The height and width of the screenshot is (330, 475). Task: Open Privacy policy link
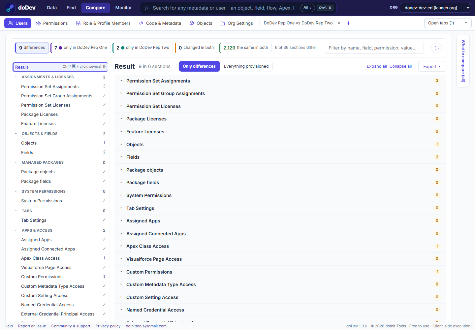coord(108,326)
